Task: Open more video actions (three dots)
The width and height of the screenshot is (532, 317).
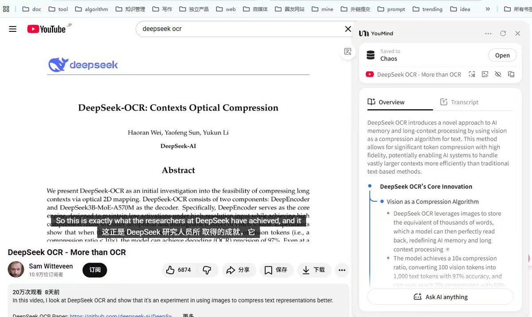Action: [341, 270]
